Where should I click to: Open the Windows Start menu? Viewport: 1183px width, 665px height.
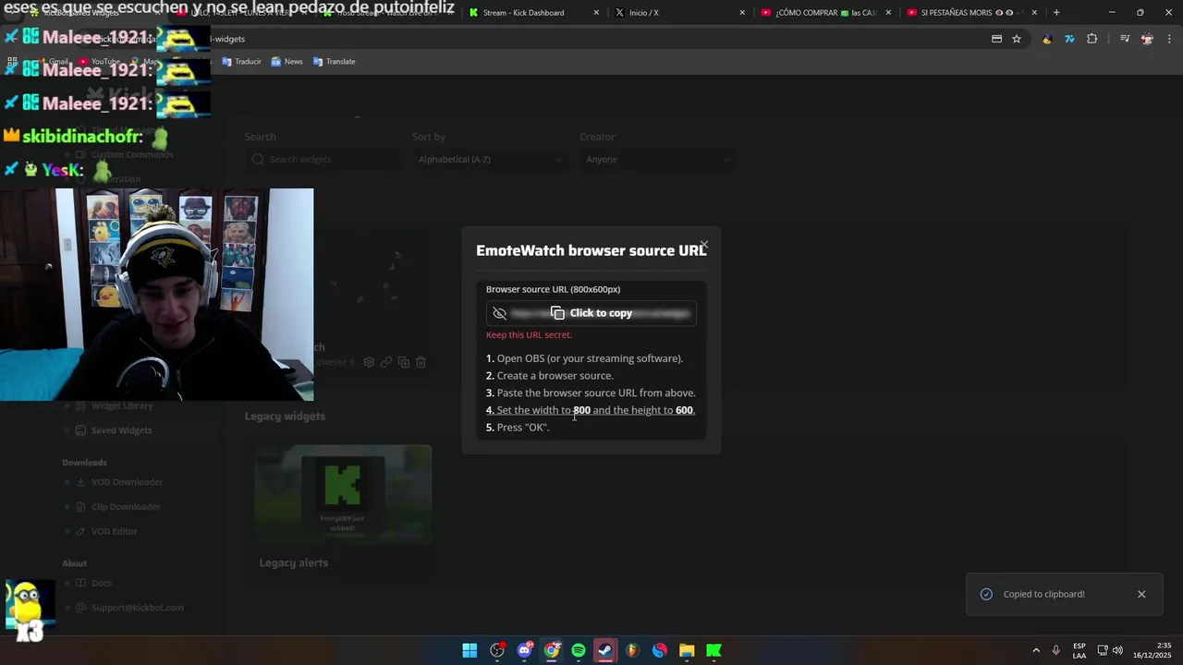(470, 650)
